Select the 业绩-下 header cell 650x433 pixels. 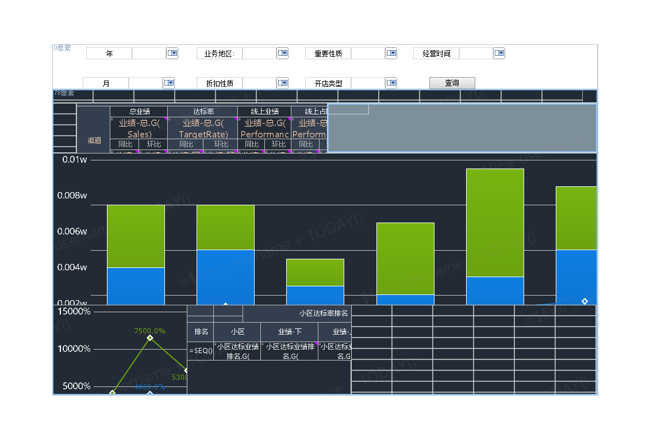[289, 331]
